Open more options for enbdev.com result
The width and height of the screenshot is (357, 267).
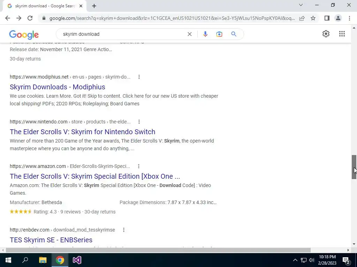[124, 230]
